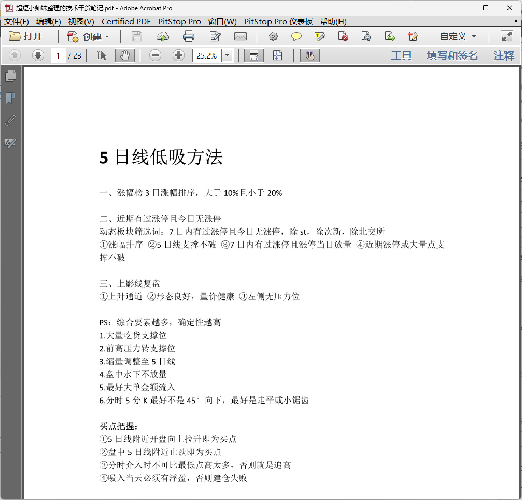Toggle fit-width scrolling page view
Image resolution: width=522 pixels, height=500 pixels.
coord(253,55)
